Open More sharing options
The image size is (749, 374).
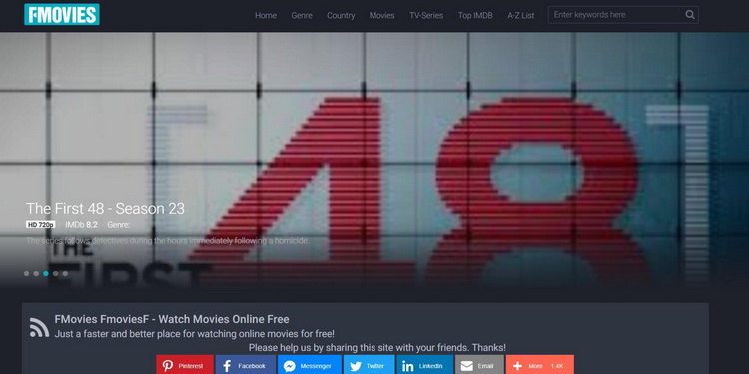[x=539, y=366]
